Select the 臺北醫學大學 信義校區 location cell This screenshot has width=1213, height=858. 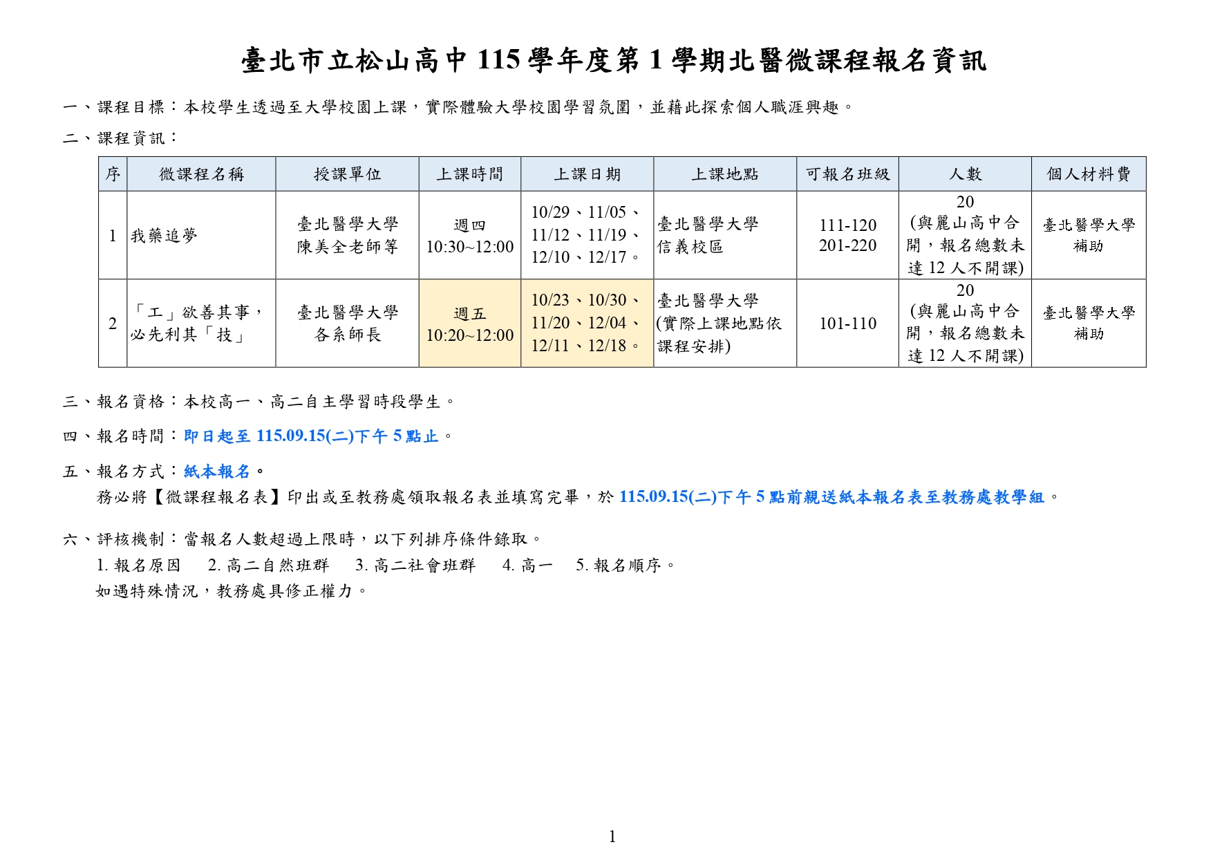[725, 235]
